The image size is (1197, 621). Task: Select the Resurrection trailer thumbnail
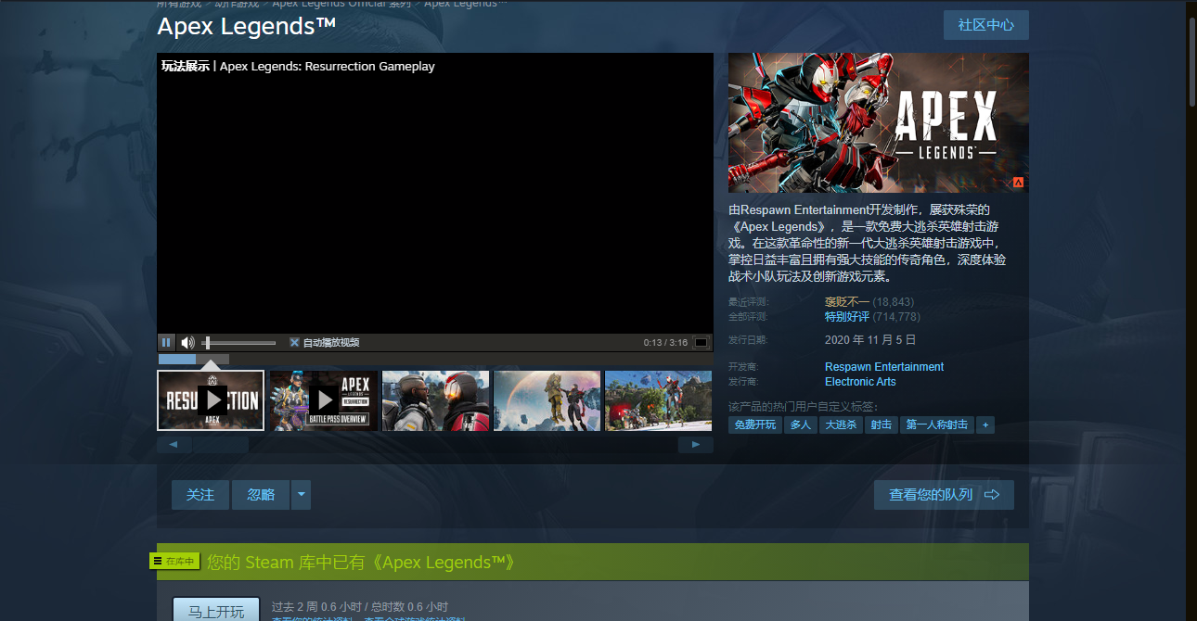(x=211, y=400)
